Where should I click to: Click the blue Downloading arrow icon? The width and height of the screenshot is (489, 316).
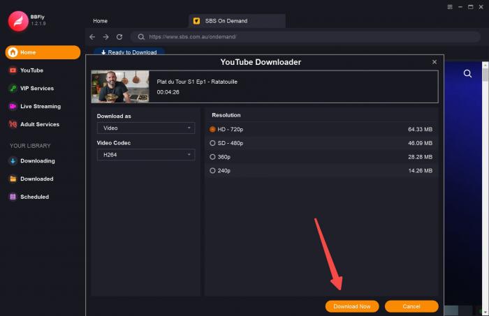pyautogui.click(x=13, y=161)
